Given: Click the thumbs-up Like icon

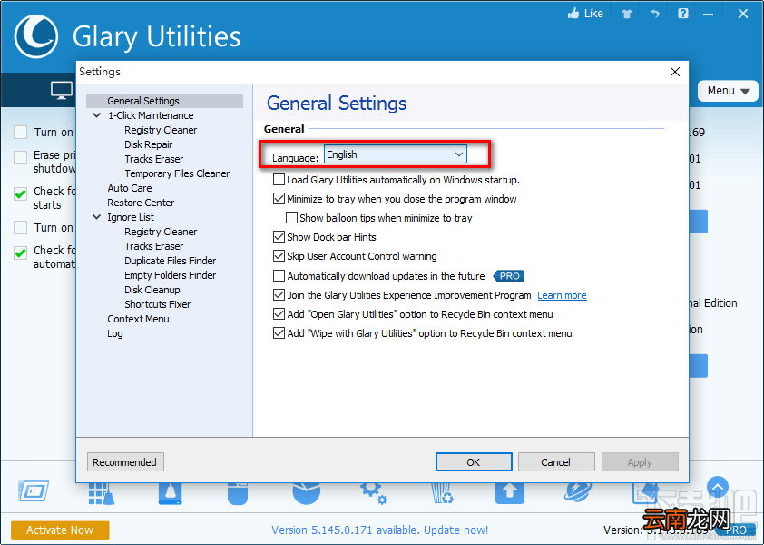Looking at the screenshot, I should (x=573, y=14).
